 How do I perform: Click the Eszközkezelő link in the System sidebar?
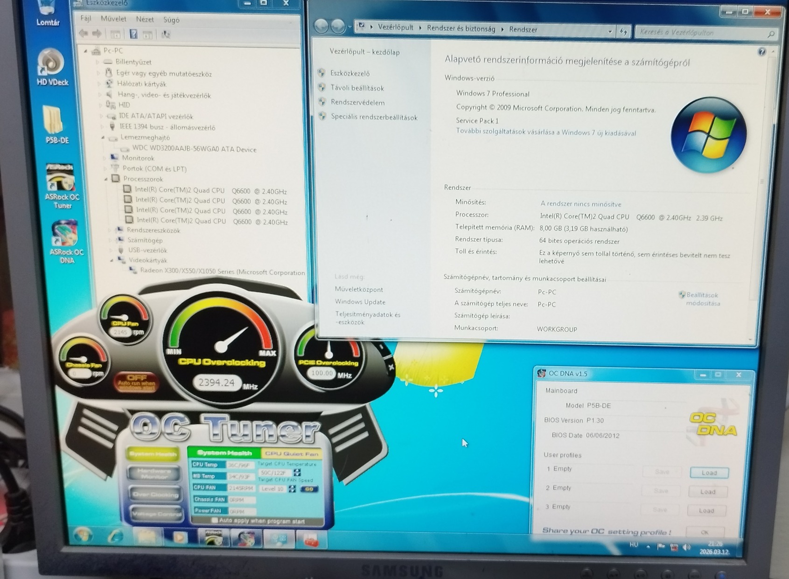point(349,73)
